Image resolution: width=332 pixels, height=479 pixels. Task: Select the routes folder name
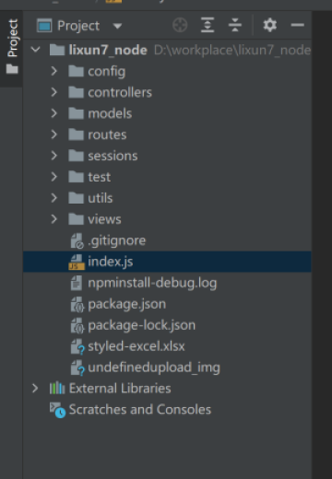pyautogui.click(x=107, y=135)
